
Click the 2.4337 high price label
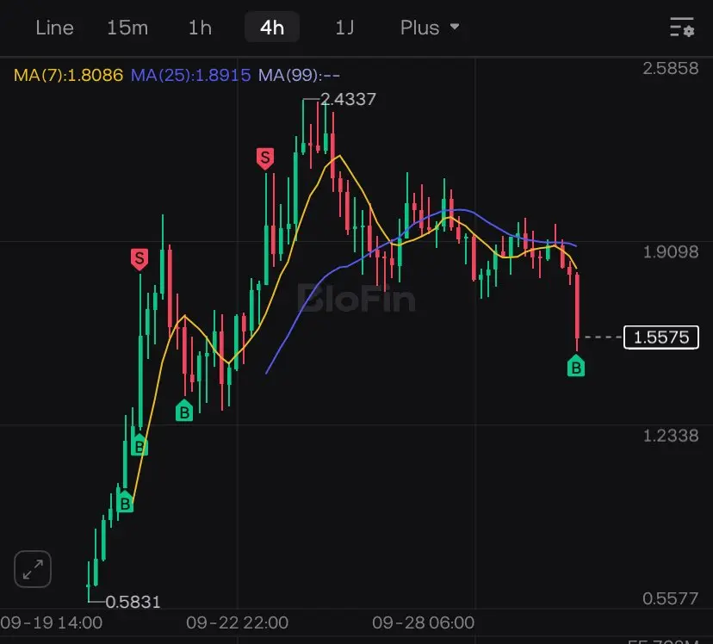[x=348, y=99]
